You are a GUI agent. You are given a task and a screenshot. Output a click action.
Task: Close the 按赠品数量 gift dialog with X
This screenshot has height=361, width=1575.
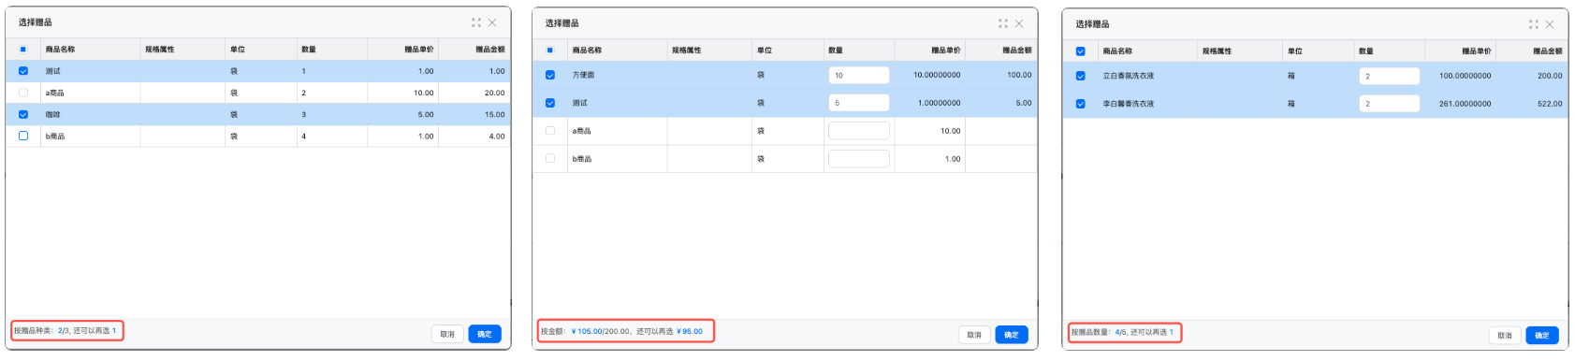[1550, 24]
